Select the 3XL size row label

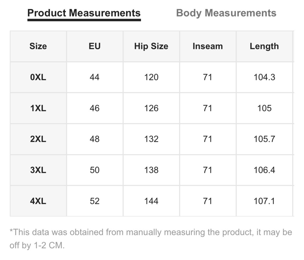(x=38, y=170)
